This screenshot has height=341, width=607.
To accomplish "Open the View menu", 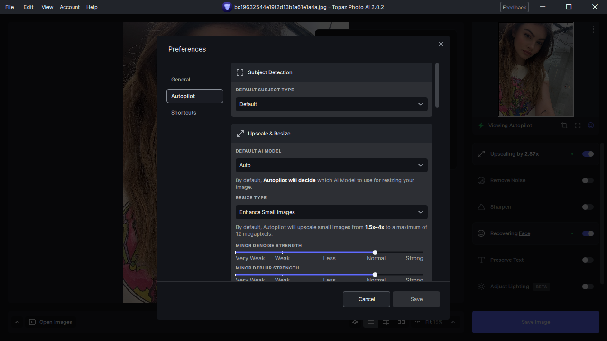I will [x=47, y=7].
